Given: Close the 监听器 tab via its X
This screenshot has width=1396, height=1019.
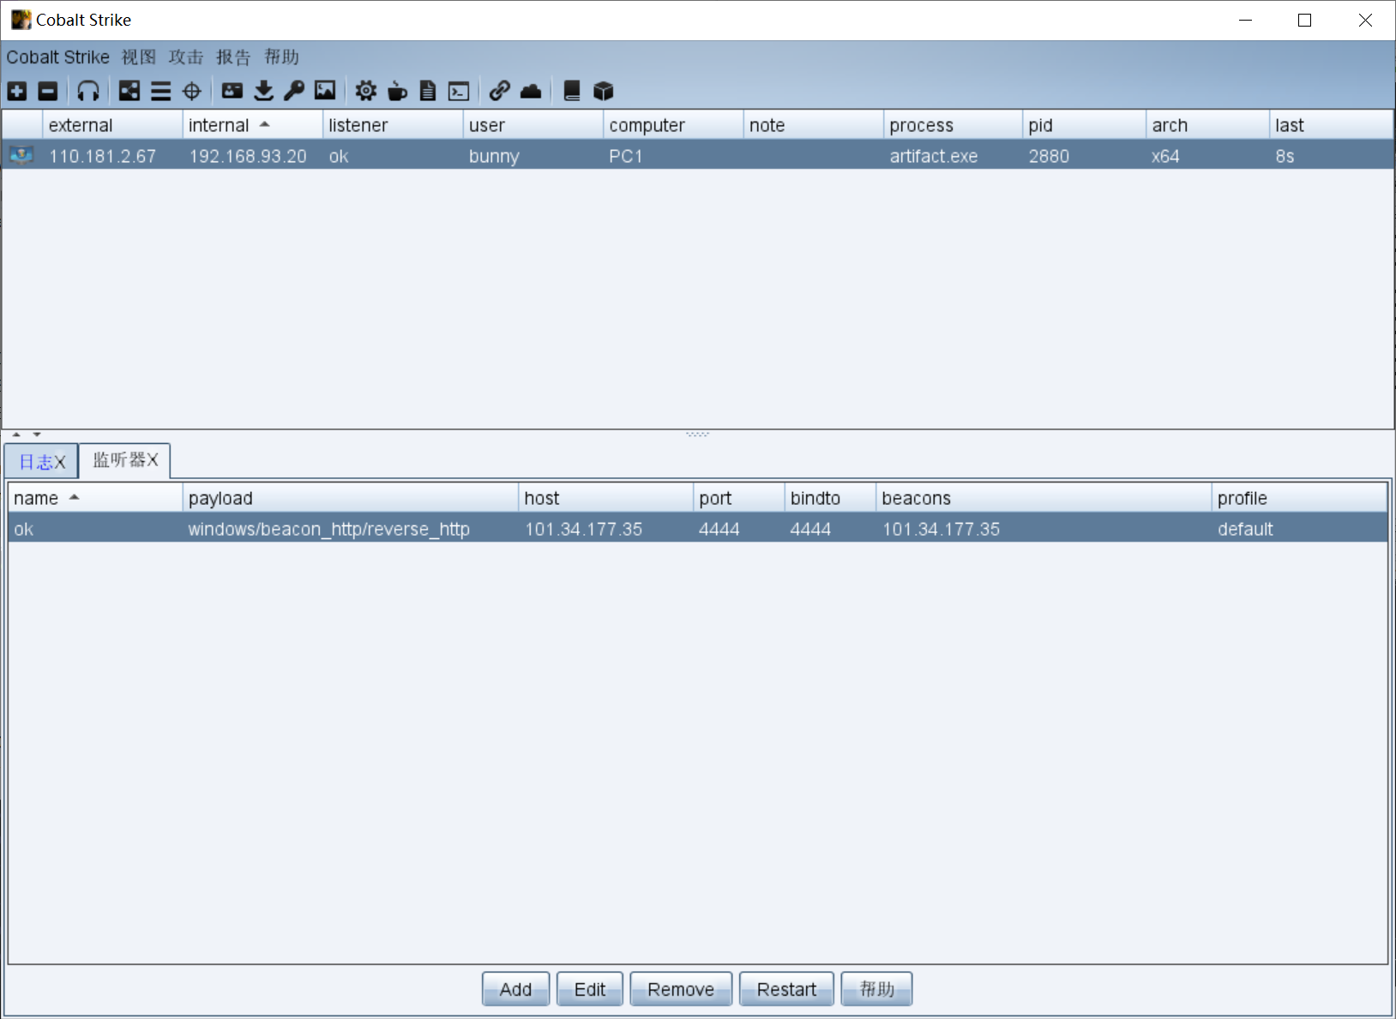Looking at the screenshot, I should (153, 460).
